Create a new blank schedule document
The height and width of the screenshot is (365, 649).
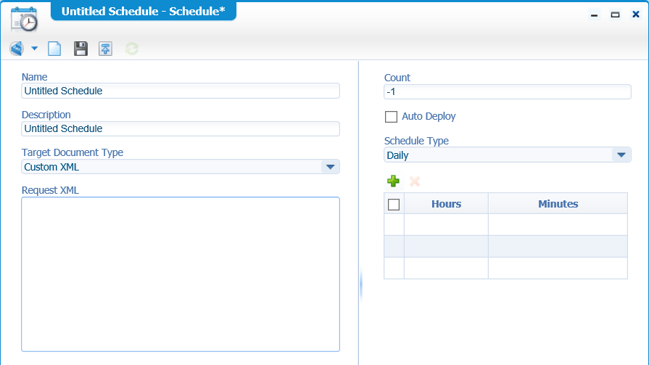54,49
